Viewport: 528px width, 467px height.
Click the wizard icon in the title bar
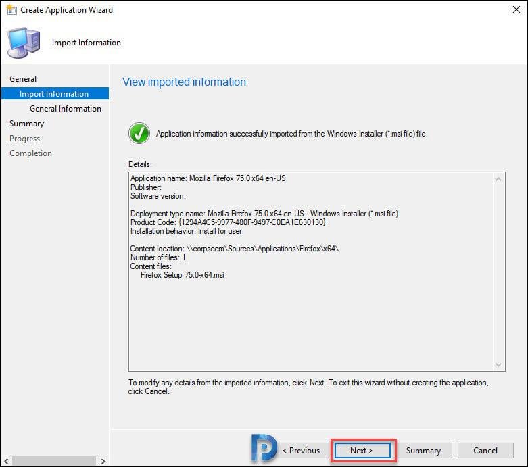pos(11,10)
